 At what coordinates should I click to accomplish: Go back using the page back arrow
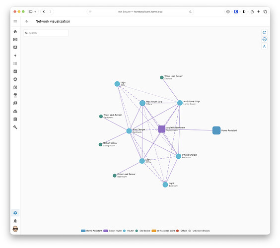(x=27, y=21)
